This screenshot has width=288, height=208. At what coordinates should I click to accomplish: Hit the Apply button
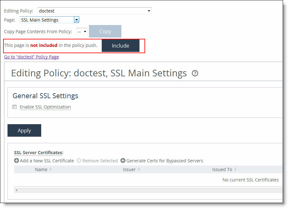pyautogui.click(x=24, y=130)
